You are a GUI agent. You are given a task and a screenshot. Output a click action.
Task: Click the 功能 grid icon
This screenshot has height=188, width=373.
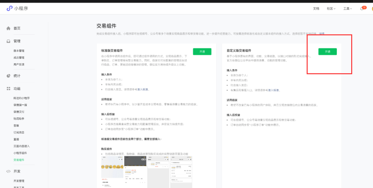pos(8,89)
